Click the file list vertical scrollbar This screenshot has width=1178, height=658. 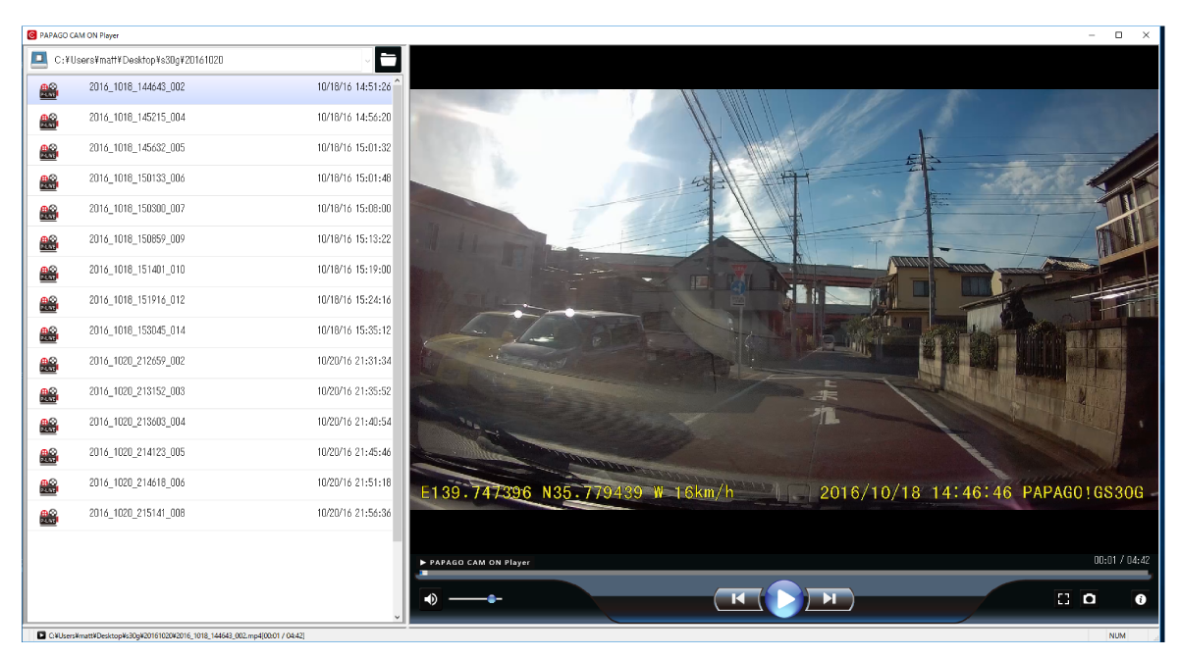pyautogui.click(x=398, y=348)
